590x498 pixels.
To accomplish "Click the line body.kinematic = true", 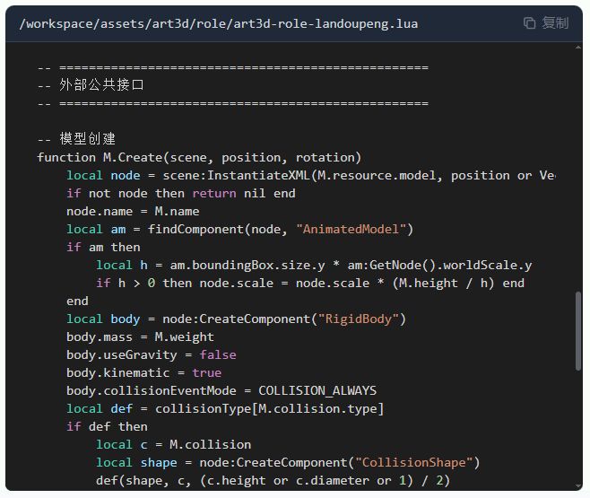I will [143, 372].
